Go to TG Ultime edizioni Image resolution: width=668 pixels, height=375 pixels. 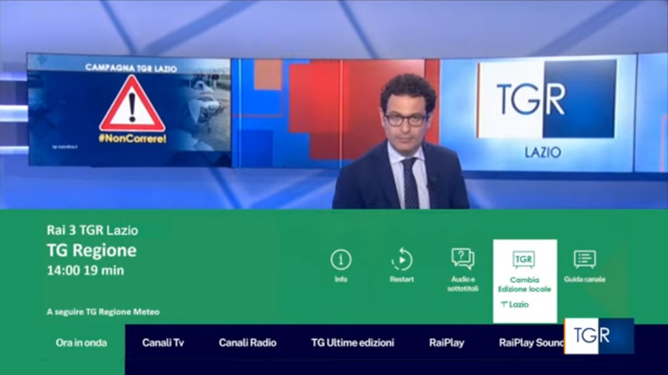click(352, 343)
